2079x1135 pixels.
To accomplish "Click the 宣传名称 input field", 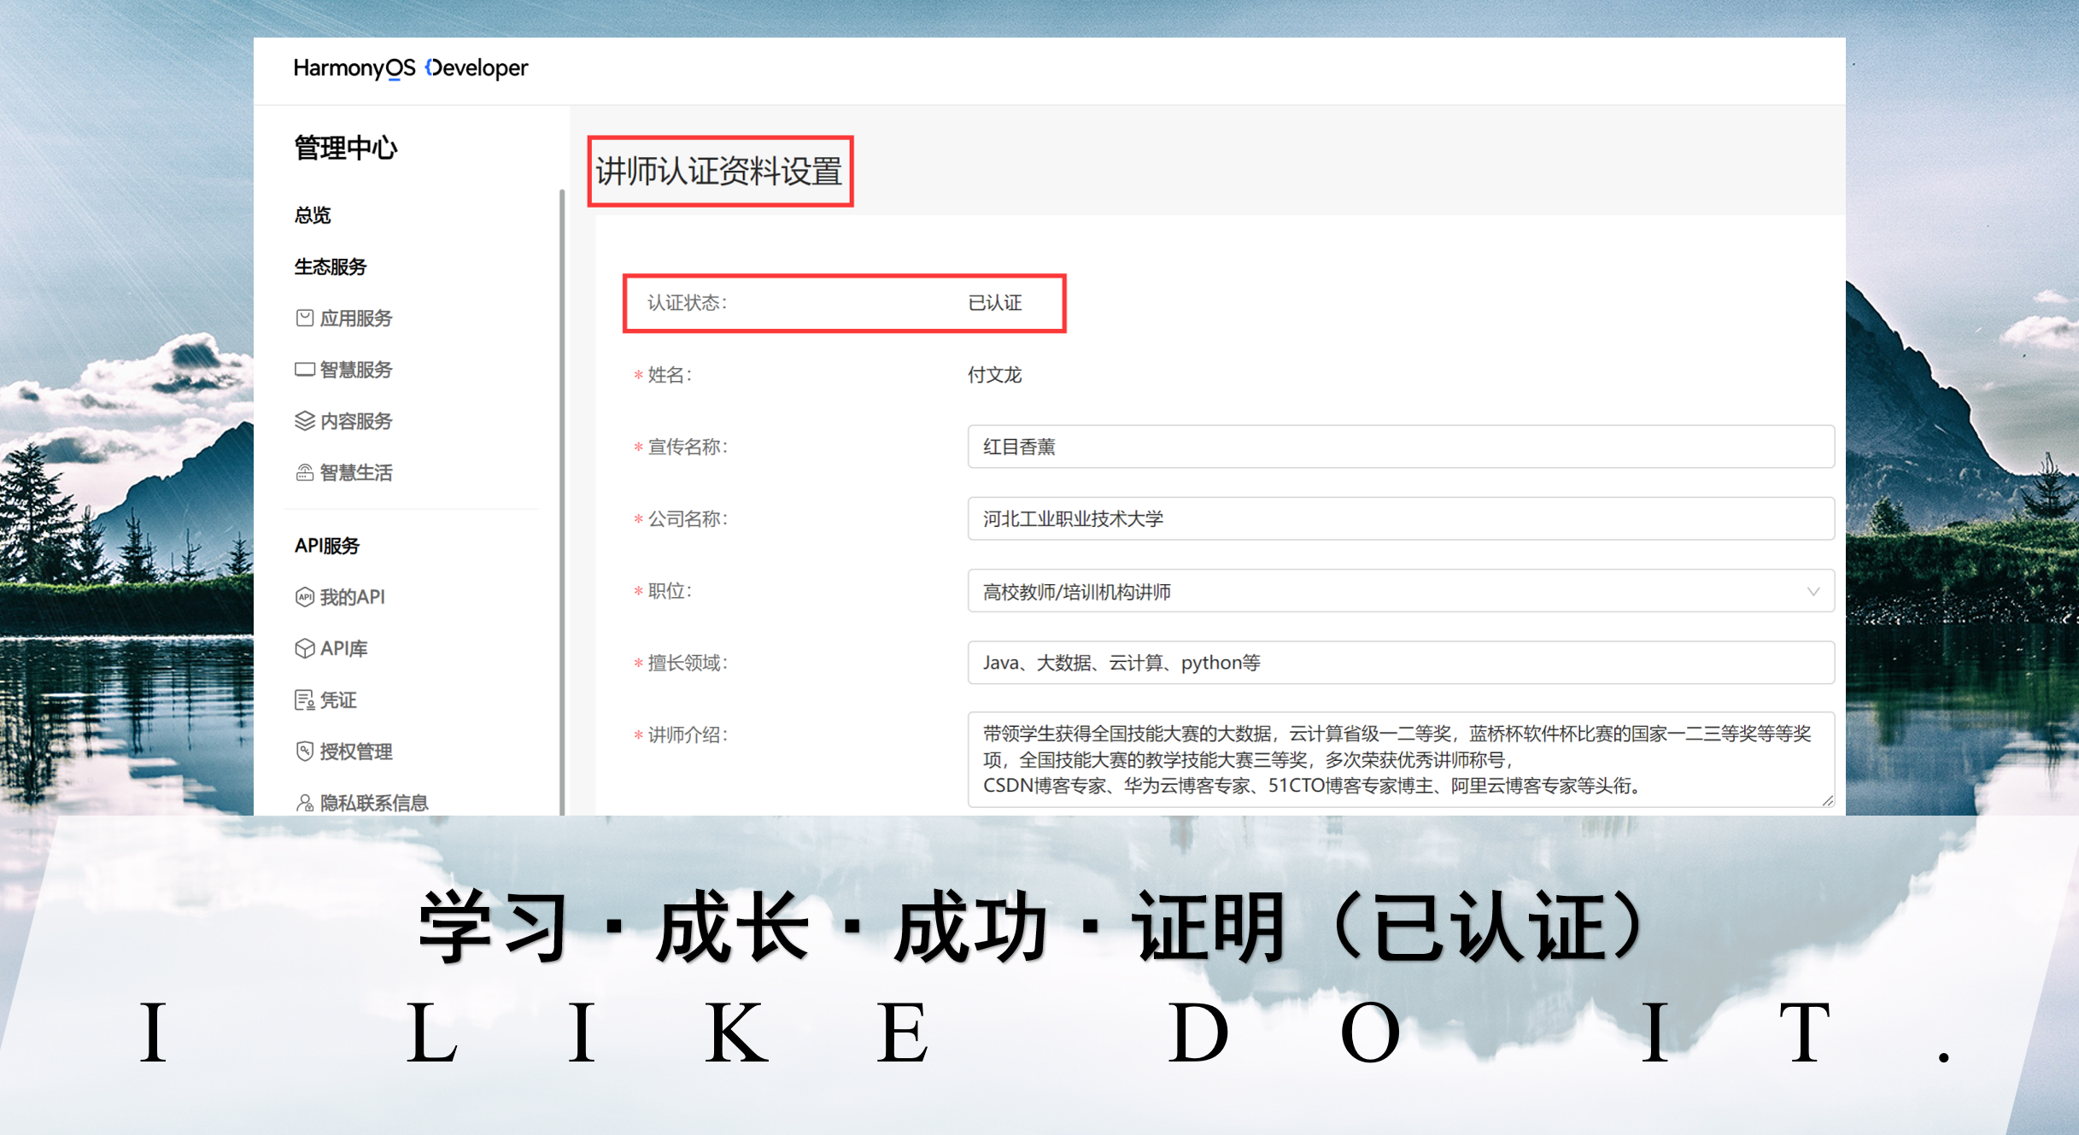I will click(x=1401, y=447).
